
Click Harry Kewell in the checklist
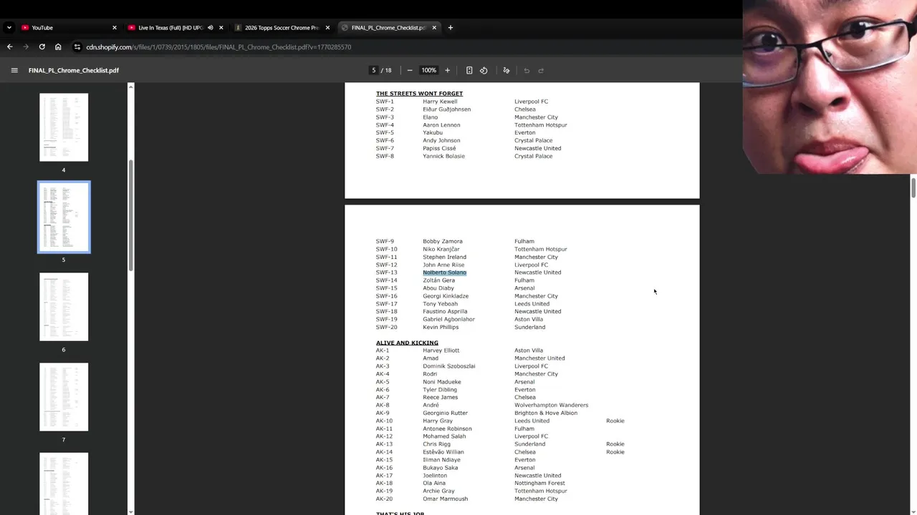(x=440, y=102)
